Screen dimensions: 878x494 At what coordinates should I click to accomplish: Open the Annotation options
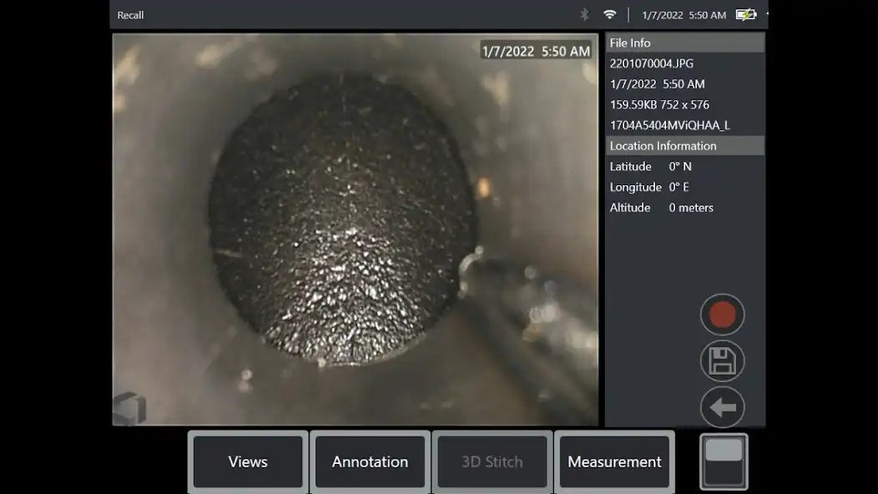[370, 461]
